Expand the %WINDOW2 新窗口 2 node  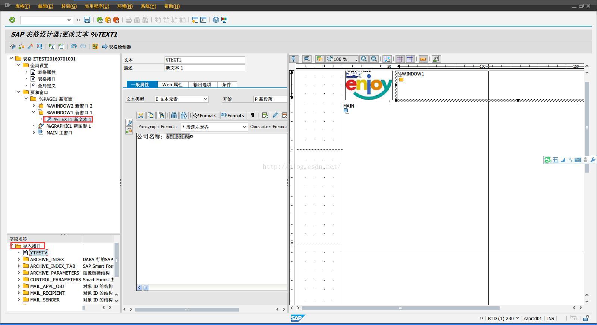[x=34, y=106]
